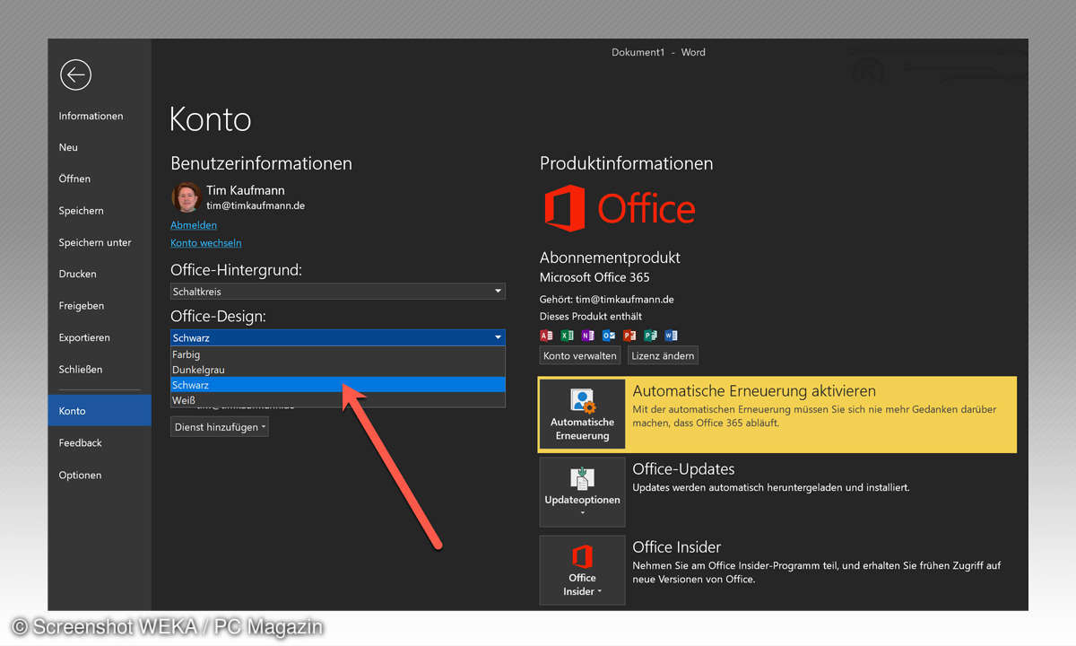
Task: Go to Informationen in sidebar
Action: (x=91, y=116)
